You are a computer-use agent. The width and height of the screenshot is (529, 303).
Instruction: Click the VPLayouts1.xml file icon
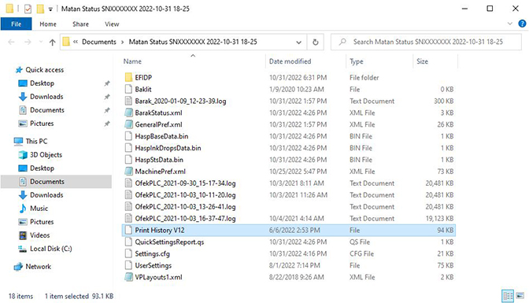click(x=128, y=277)
